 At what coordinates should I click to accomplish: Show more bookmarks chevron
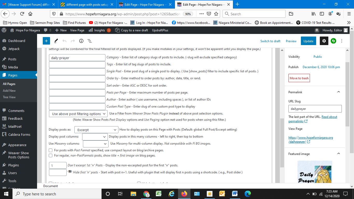(x=349, y=23)
